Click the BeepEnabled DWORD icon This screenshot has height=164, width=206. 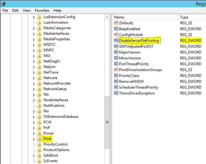(x=116, y=29)
